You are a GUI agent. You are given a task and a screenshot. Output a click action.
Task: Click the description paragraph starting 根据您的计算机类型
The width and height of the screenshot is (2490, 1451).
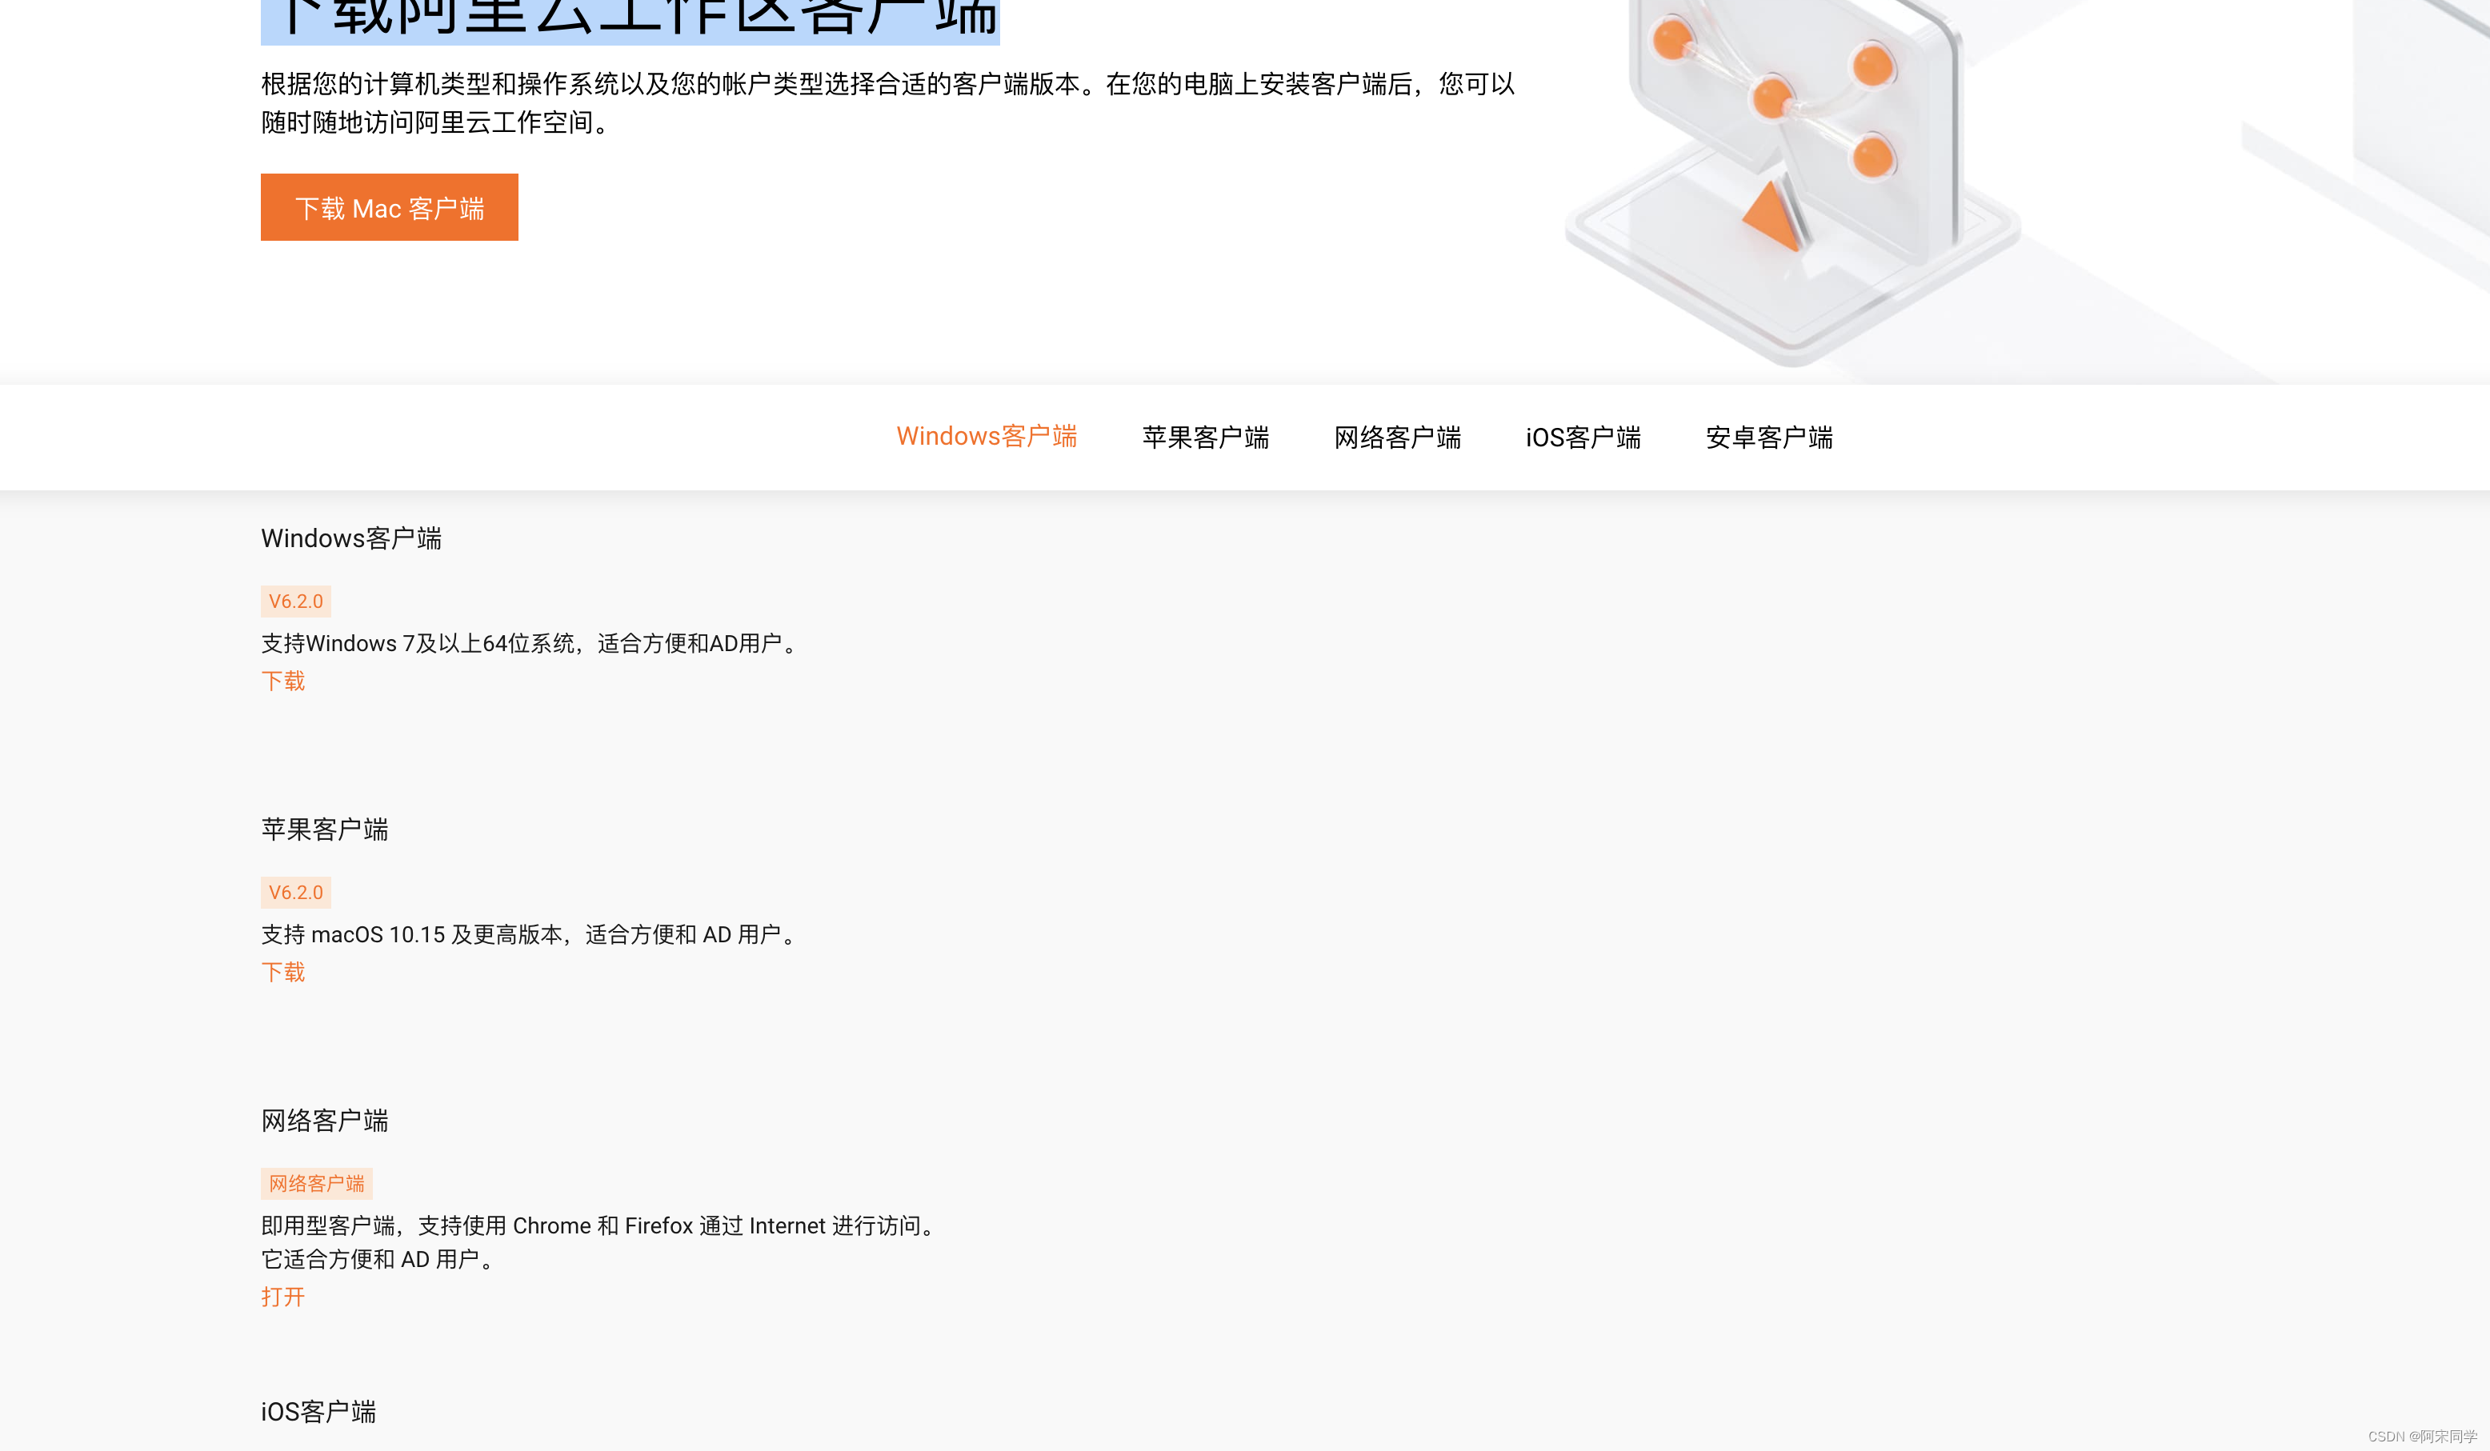coord(887,102)
